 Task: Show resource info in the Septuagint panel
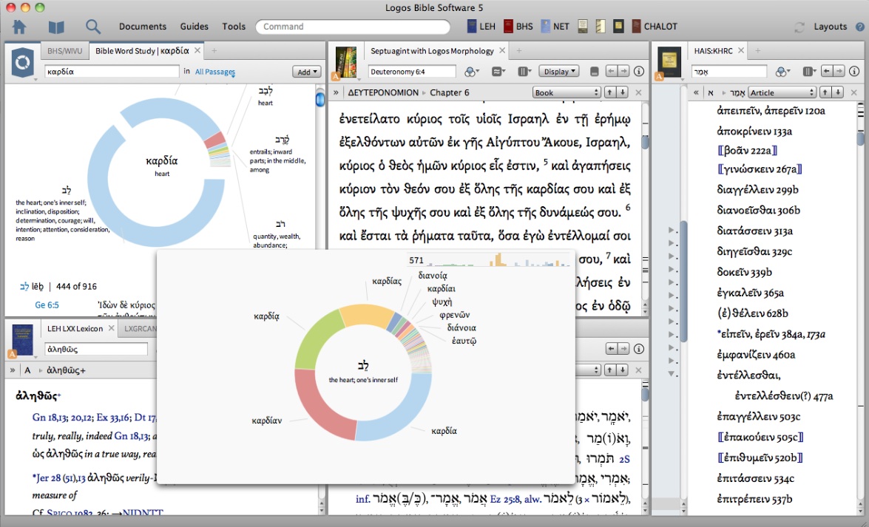coord(640,72)
